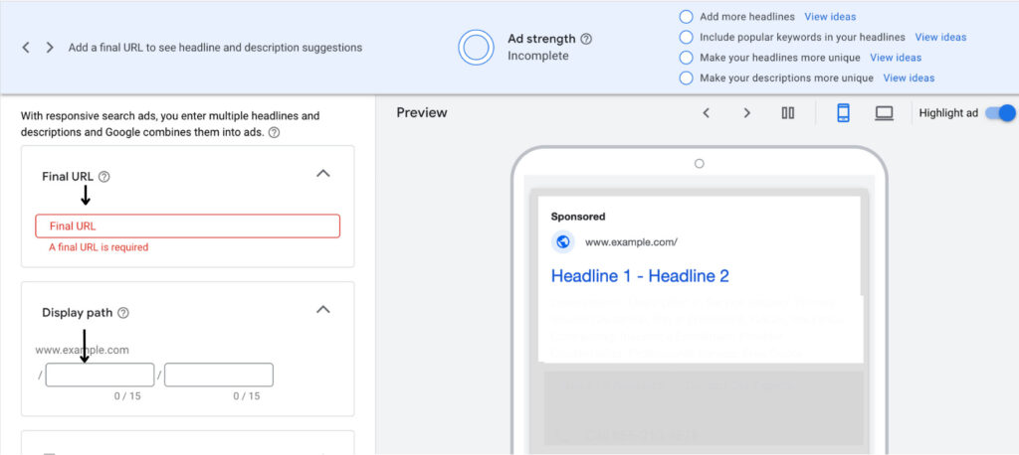Viewport: 1019px width, 455px height.
Task: View ideas for more unique descriptions
Action: 909,77
